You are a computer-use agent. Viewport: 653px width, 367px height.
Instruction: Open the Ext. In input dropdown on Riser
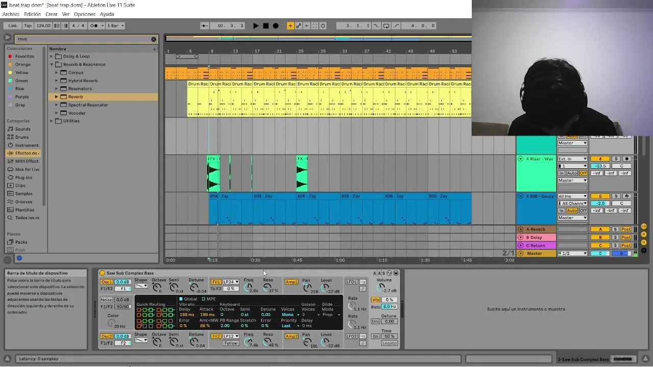coord(572,159)
